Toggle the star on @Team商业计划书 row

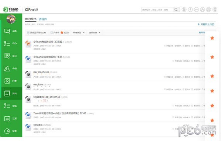click(212, 38)
